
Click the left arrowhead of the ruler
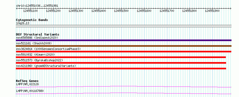click(17, 8)
